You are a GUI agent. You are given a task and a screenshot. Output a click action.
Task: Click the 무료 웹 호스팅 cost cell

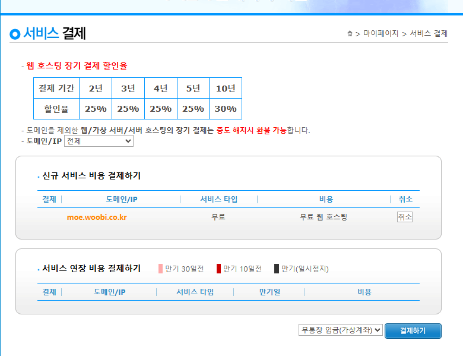pos(324,217)
